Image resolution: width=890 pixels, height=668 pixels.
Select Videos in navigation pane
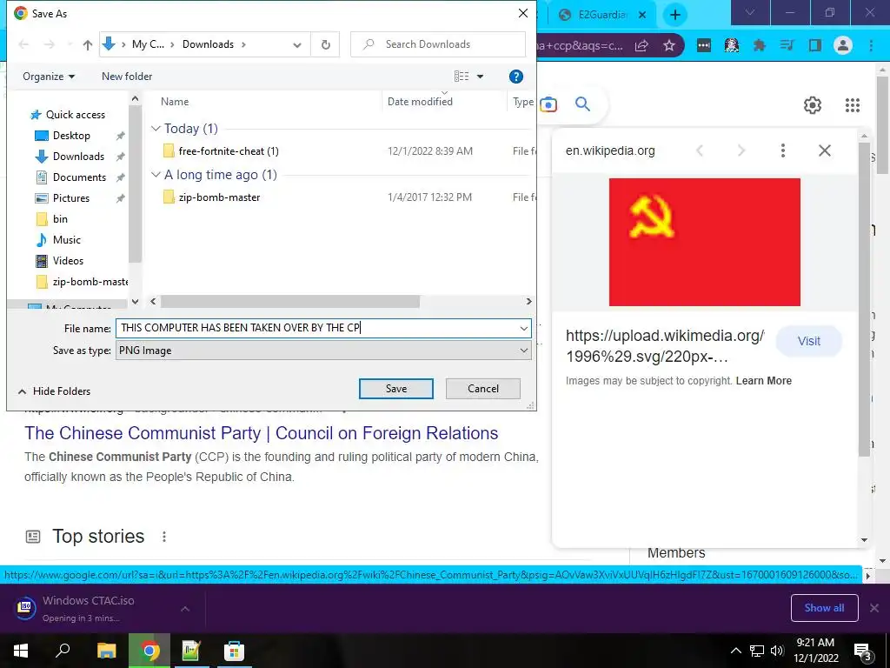coord(68,261)
